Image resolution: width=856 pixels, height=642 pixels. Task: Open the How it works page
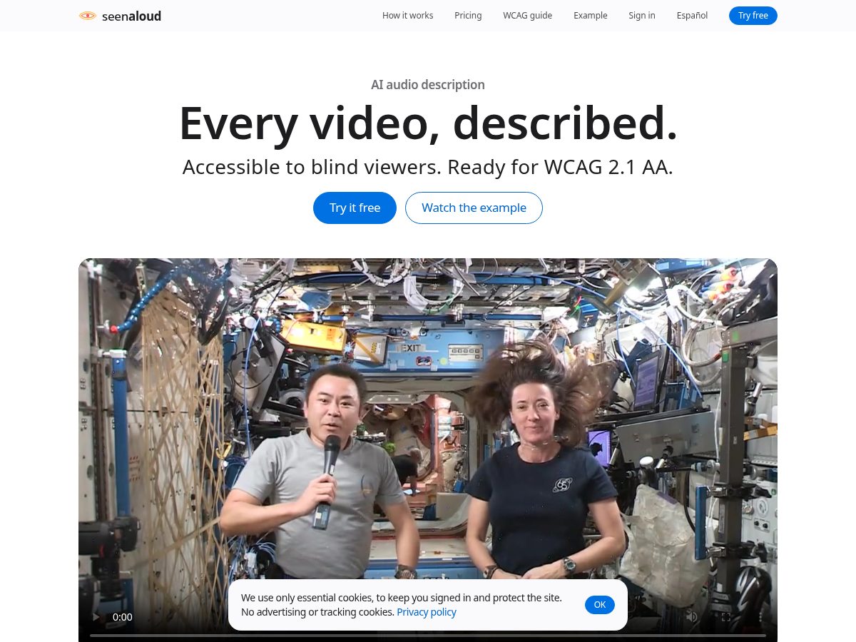click(407, 16)
